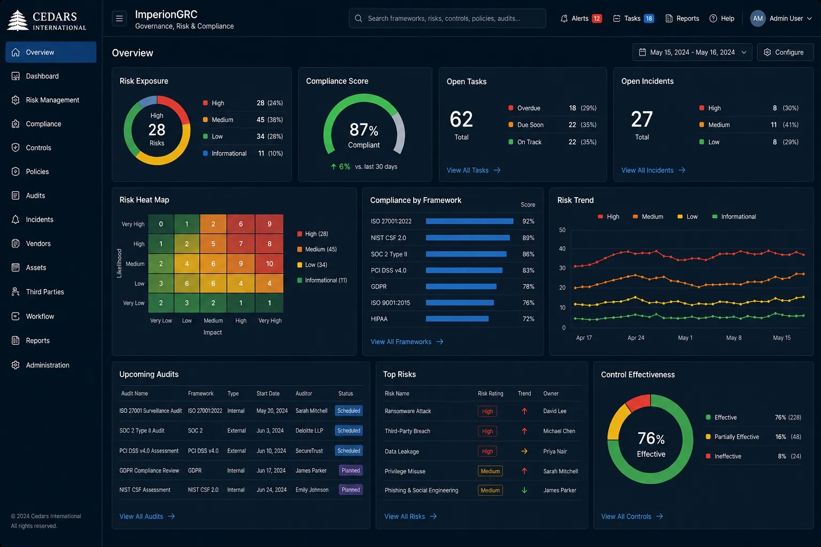Open Vendors in the sidebar

(x=51, y=244)
